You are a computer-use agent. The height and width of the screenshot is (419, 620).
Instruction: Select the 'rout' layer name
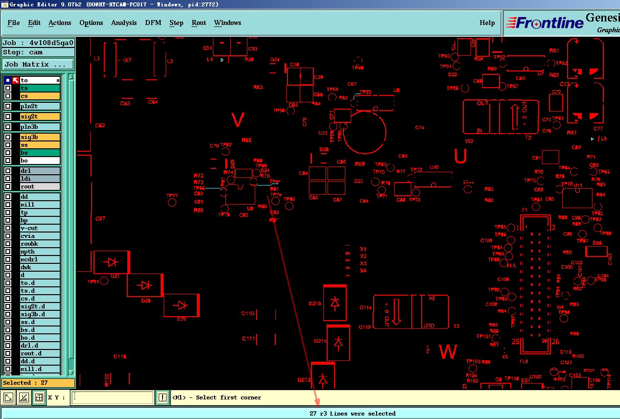(40, 186)
